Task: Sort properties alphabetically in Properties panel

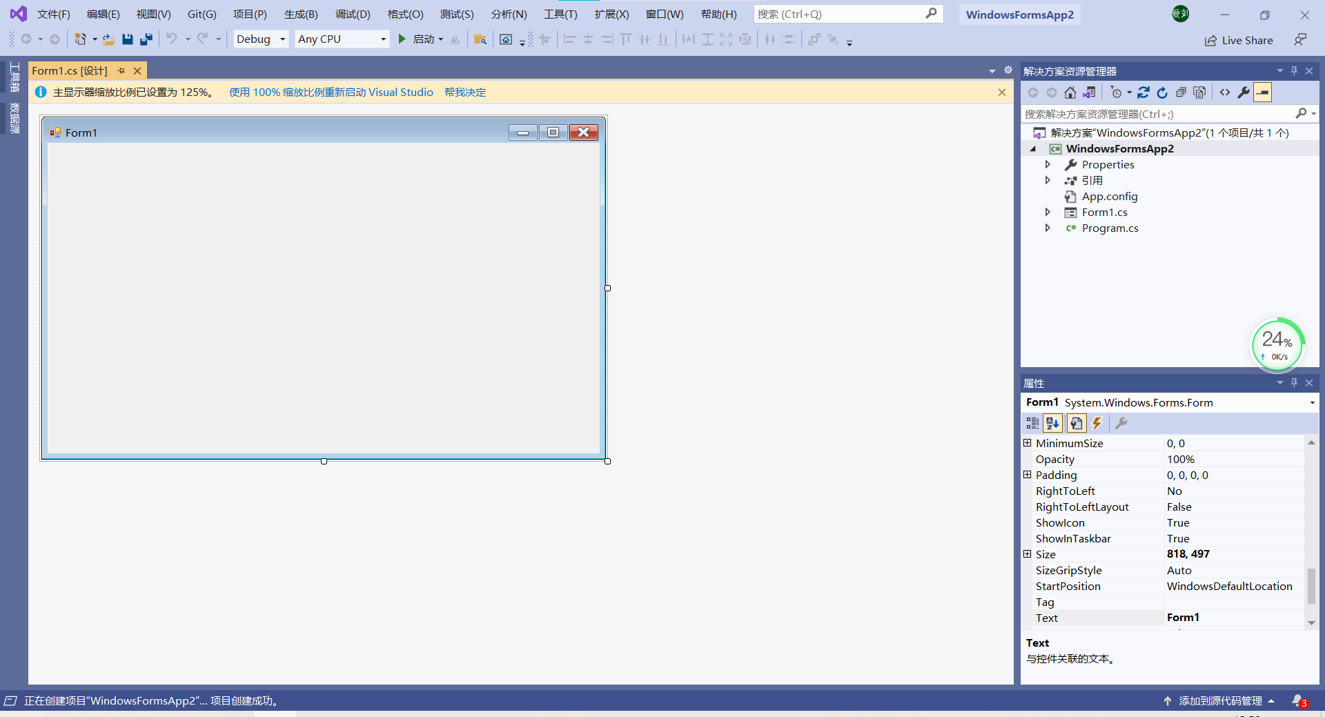Action: (1052, 423)
